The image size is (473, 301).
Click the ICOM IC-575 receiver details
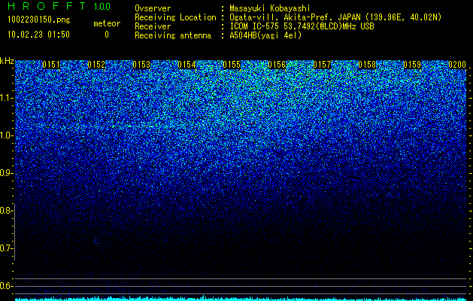pyautogui.click(x=302, y=26)
